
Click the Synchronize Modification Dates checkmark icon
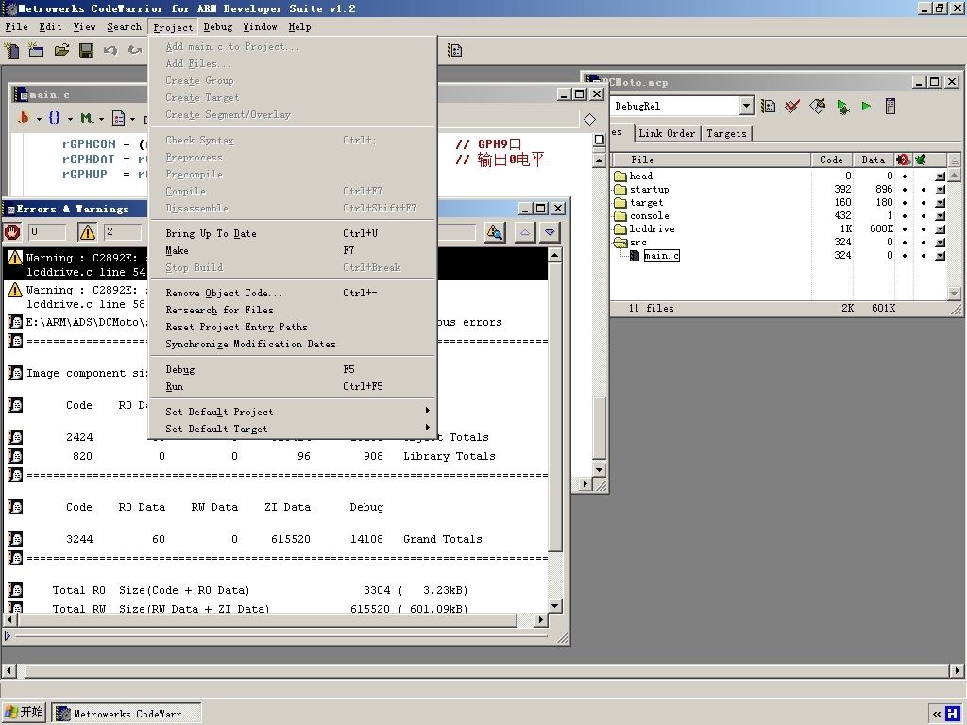[x=792, y=106]
